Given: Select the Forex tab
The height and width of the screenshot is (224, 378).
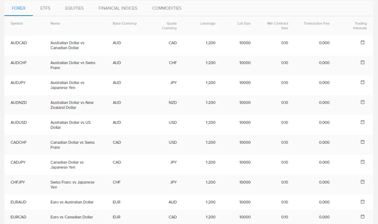Looking at the screenshot, I should [19, 8].
